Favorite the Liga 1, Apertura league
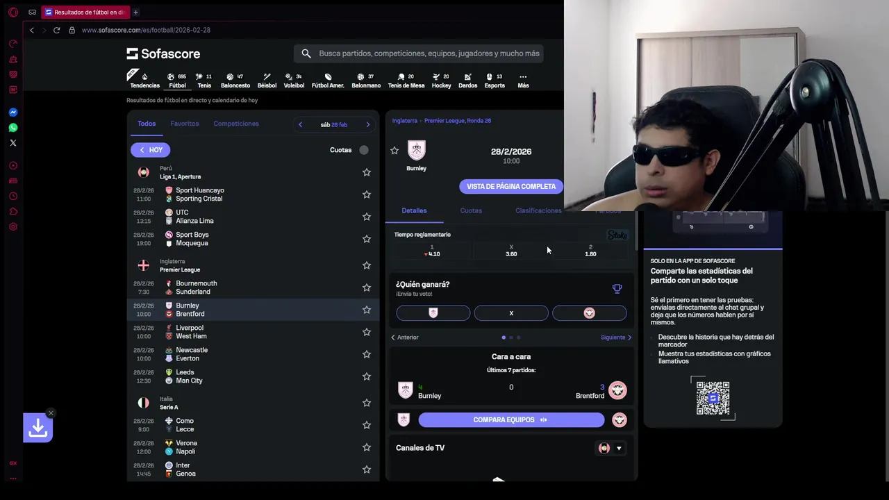The image size is (889, 500). coord(367,172)
